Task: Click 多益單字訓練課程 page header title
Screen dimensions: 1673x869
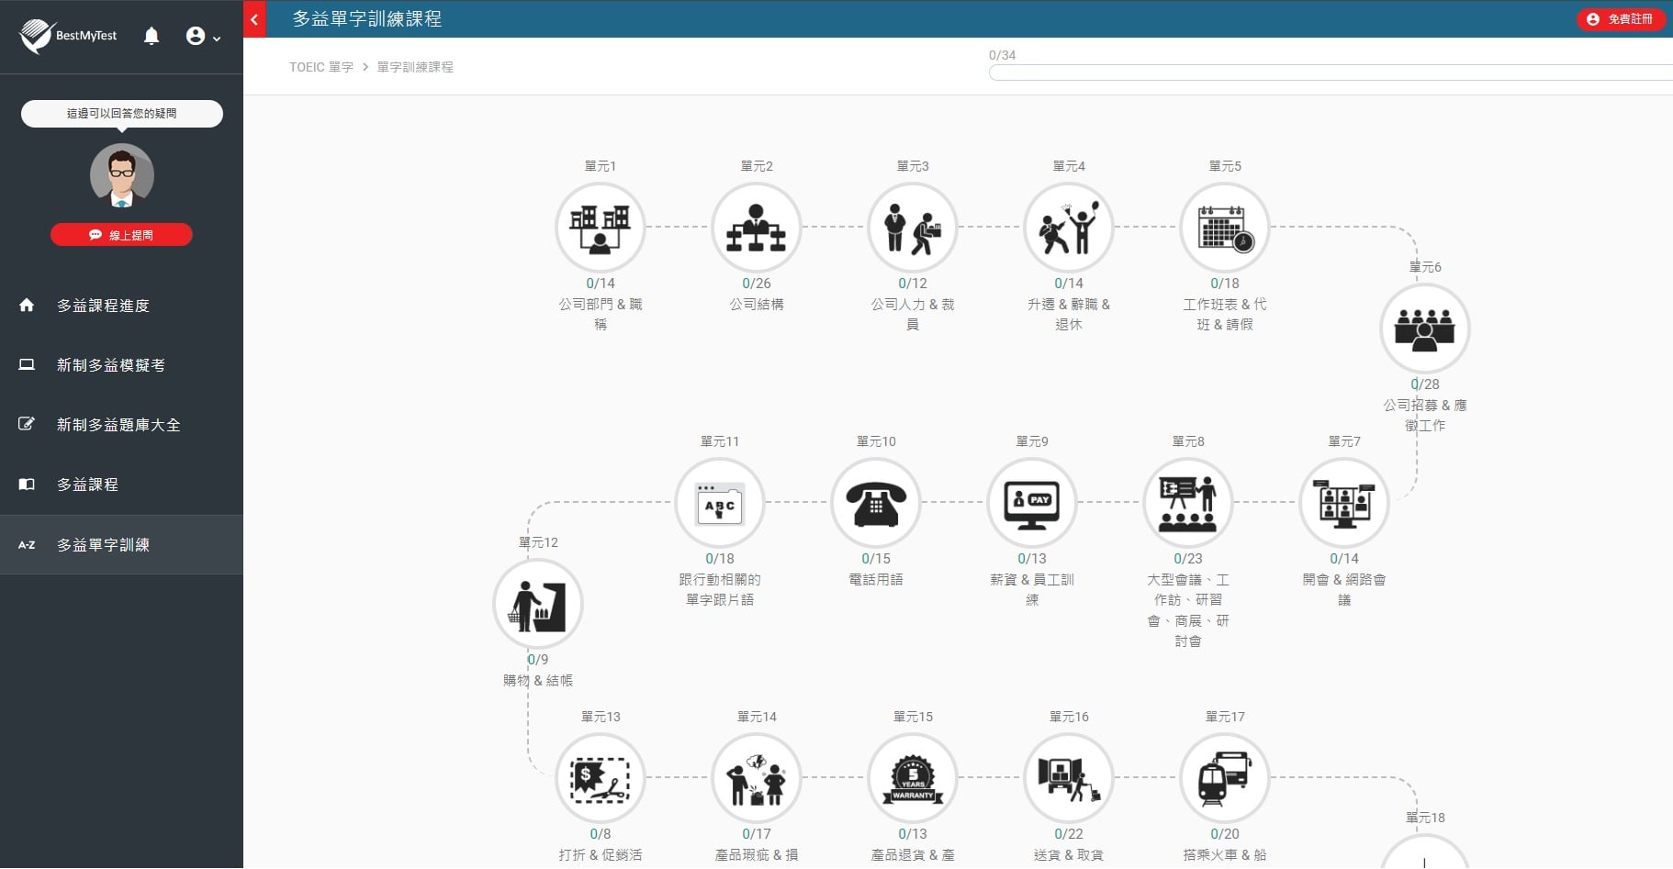Action: point(367,18)
